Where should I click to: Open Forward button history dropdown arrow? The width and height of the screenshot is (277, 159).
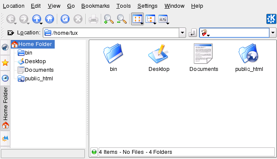click(28, 24)
